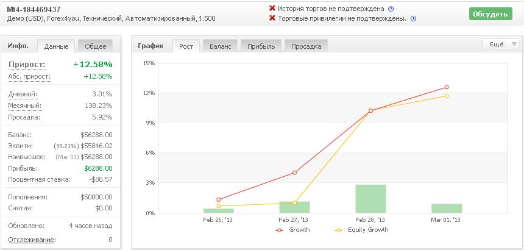The image size is (524, 250).
Task: Switch to the Прибыль chart tab
Action: click(261, 46)
